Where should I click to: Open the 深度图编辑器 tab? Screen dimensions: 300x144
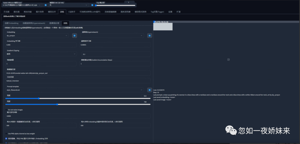coord(110,12)
